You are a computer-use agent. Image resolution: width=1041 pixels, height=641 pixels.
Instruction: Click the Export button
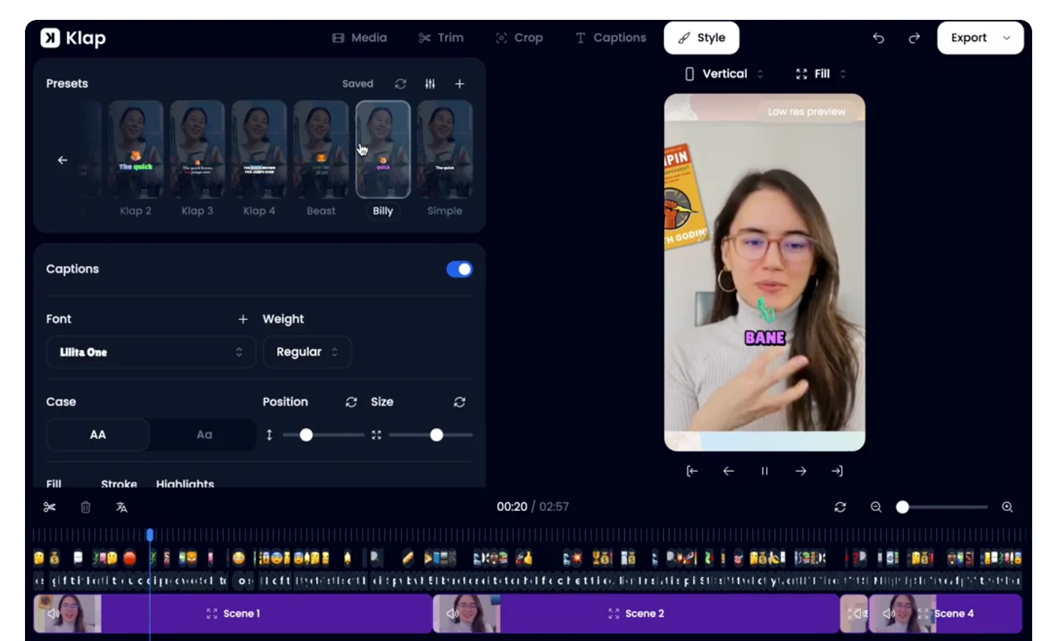click(980, 37)
